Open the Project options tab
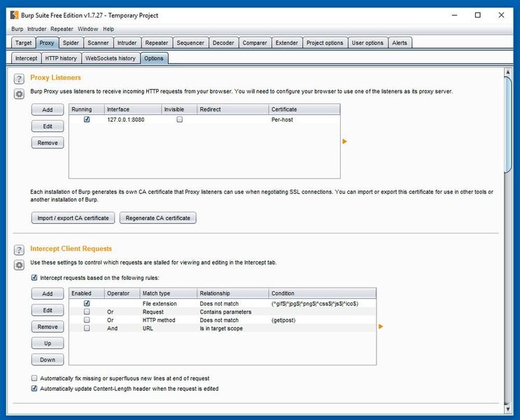Viewport: 520px width, 420px height. [325, 43]
